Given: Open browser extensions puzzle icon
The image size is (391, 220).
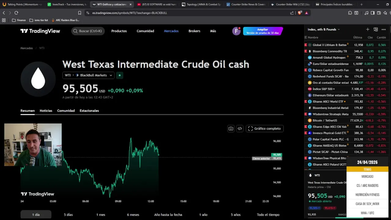Looking at the screenshot, I should pyautogui.click(x=350, y=13).
